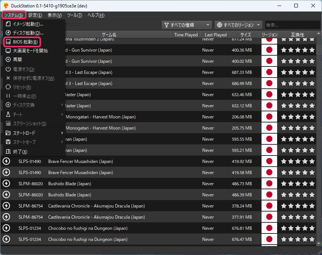Select the Brave Fencer Musashiden title on the 419.92 MB row
This screenshot has width=322, height=255.
coord(80,161)
